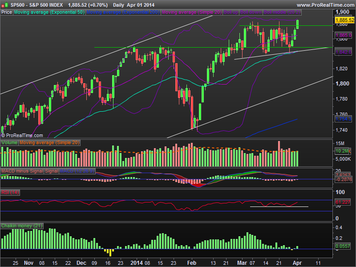
Task: Click the 0.2 Chaikin axis label
Action: tap(339, 238)
